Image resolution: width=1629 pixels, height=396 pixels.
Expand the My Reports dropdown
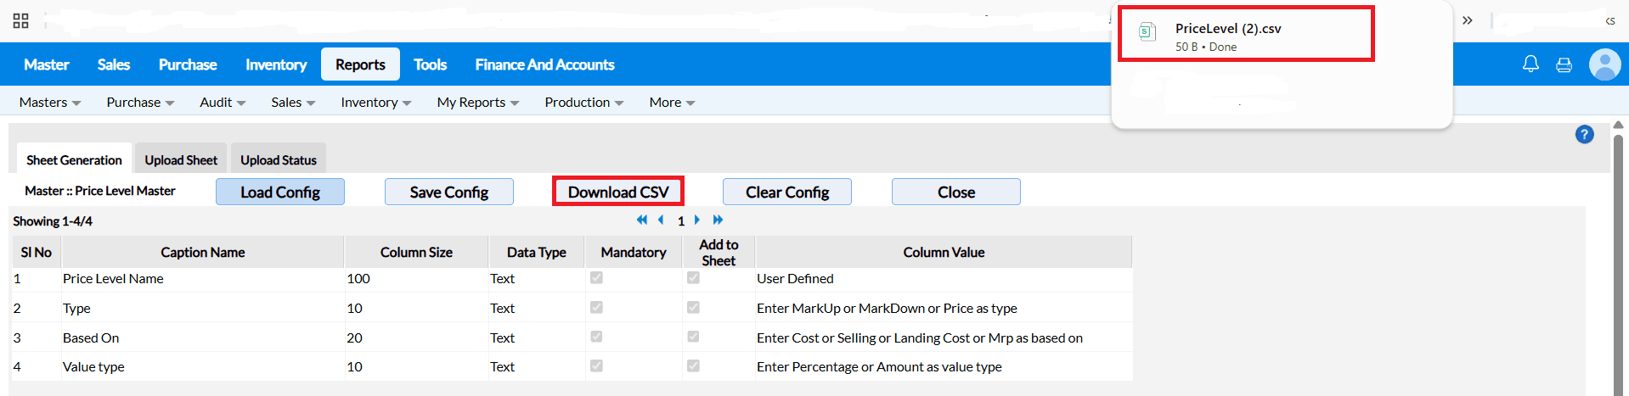click(477, 103)
